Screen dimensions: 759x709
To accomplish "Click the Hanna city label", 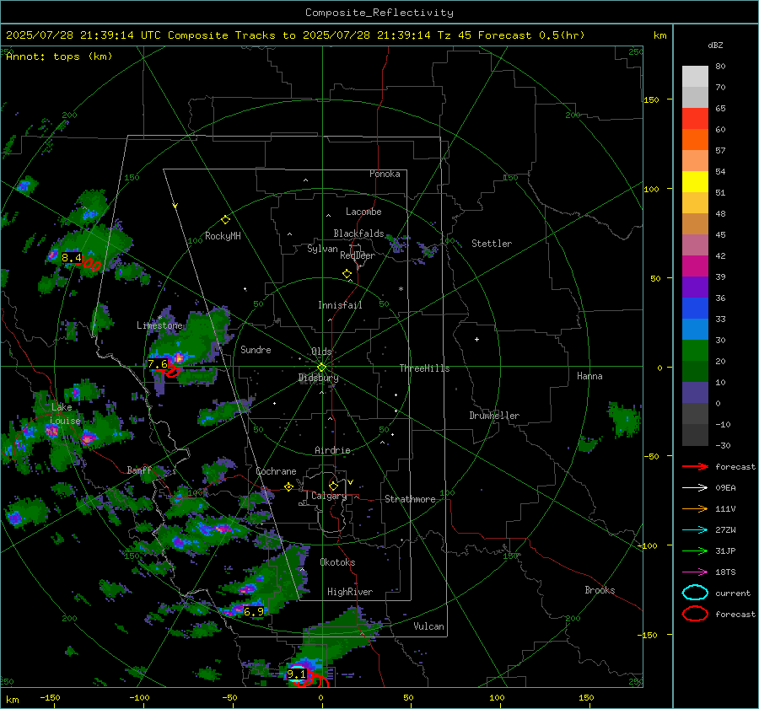I will point(589,376).
